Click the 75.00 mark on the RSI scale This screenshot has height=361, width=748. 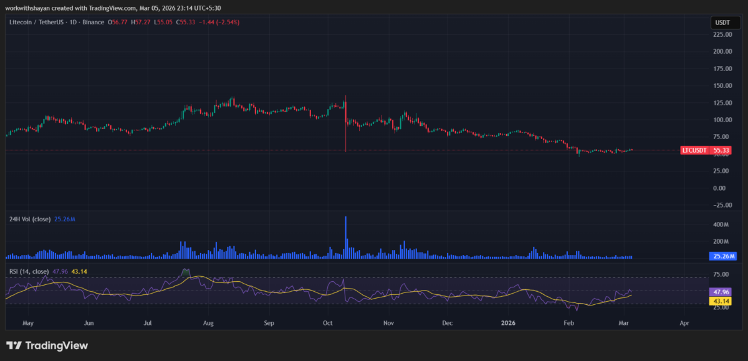[722, 274]
